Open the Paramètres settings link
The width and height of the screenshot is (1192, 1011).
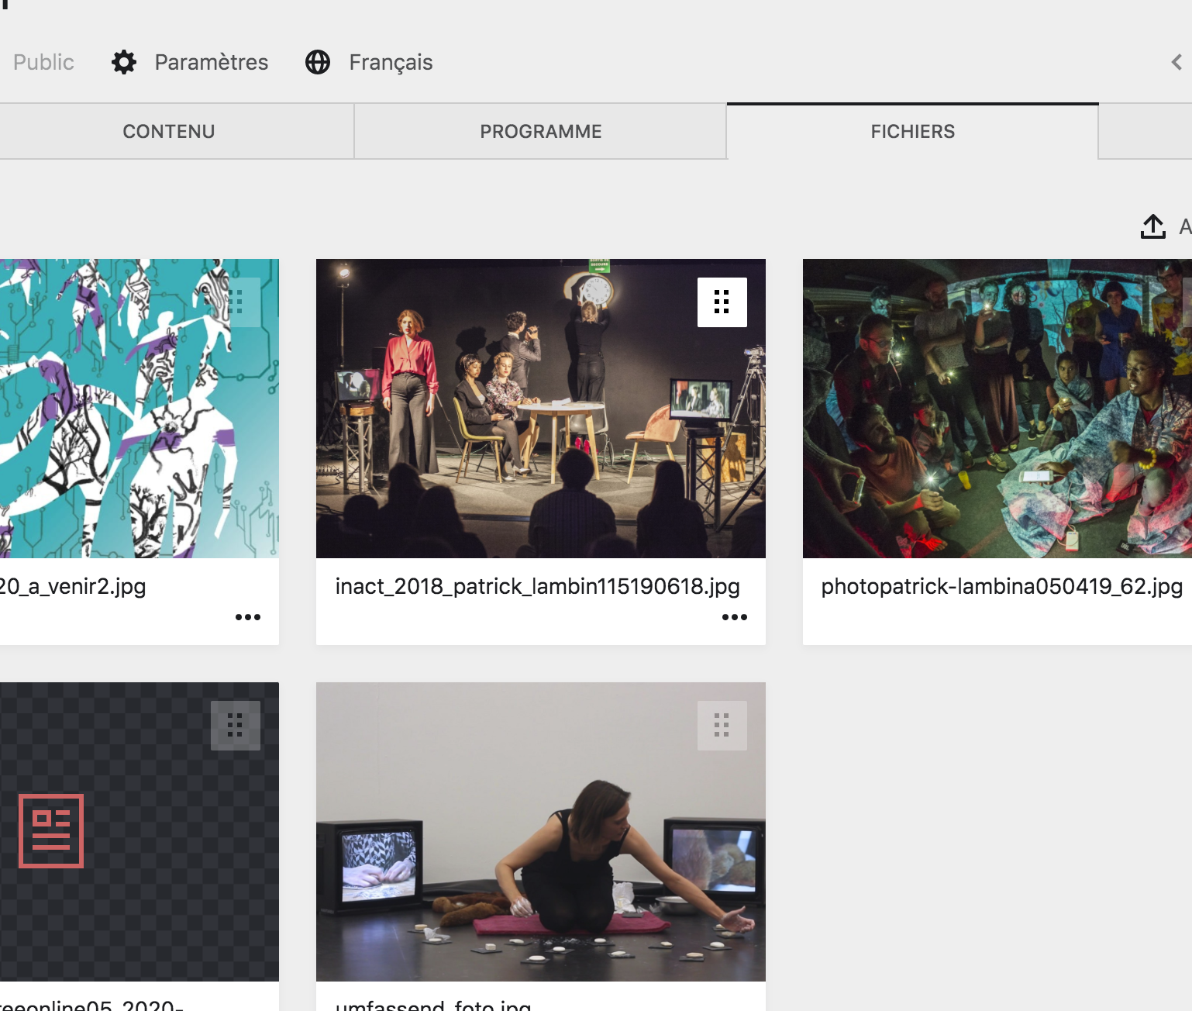tap(211, 62)
